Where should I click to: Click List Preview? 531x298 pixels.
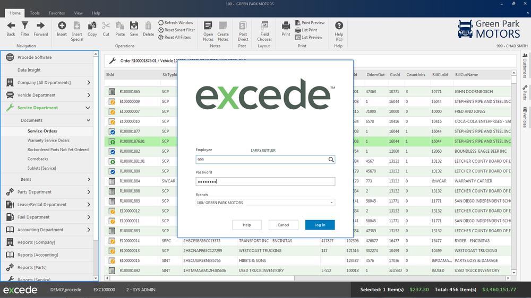309,37
